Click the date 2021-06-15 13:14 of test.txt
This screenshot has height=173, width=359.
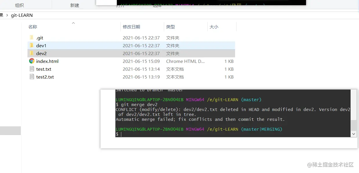(x=141, y=69)
